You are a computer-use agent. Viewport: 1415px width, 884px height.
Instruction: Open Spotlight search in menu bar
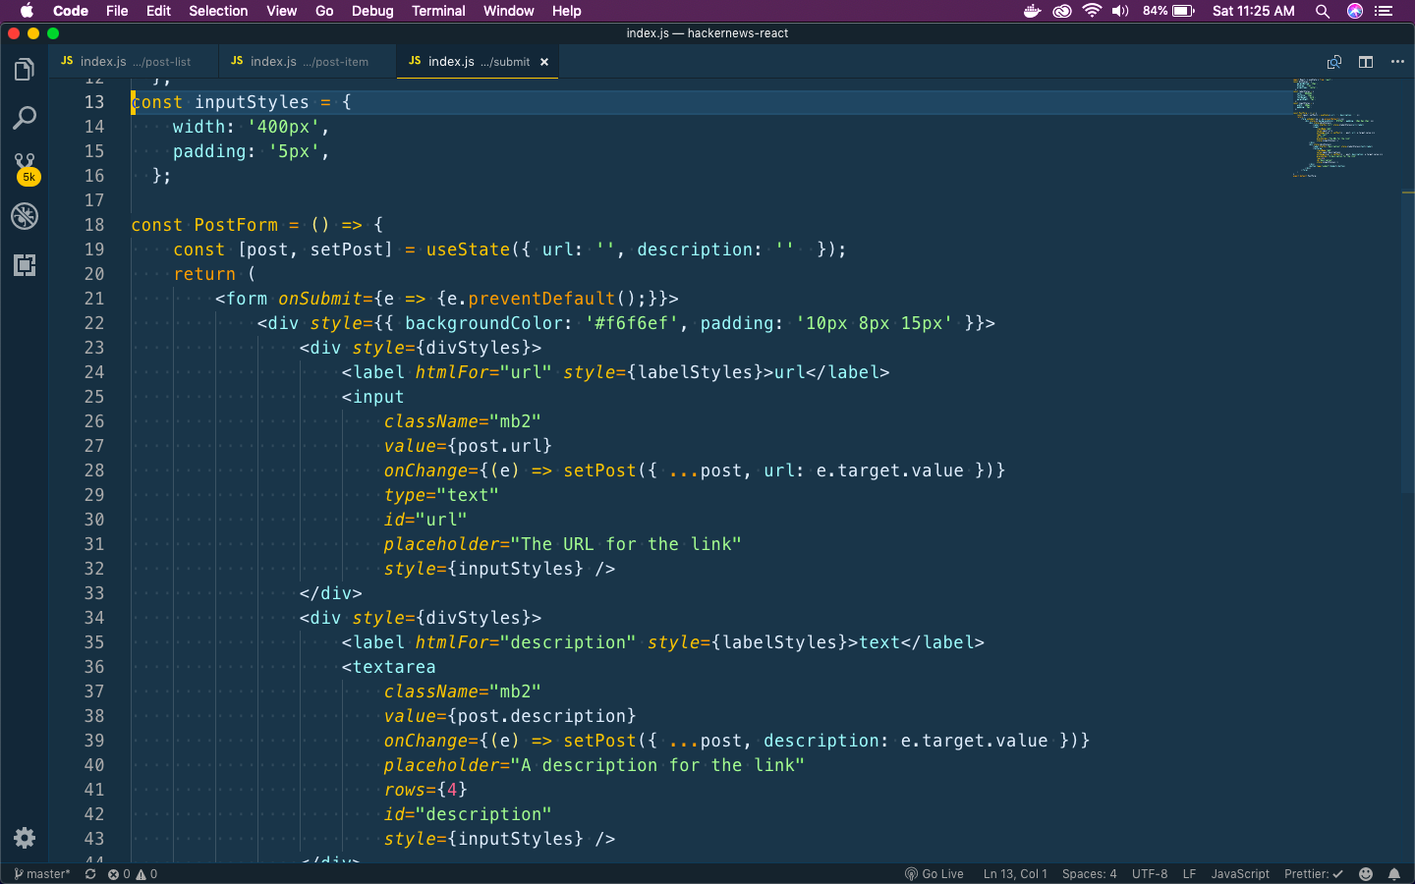pyautogui.click(x=1323, y=11)
